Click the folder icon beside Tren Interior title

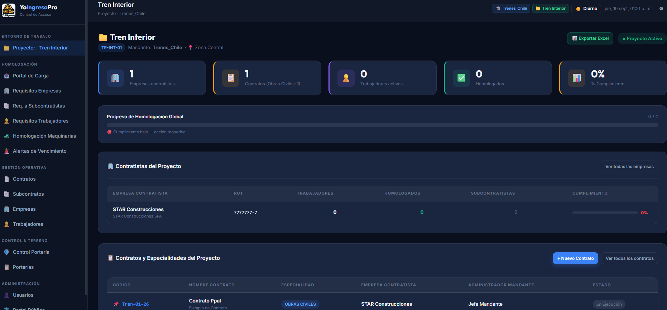103,37
